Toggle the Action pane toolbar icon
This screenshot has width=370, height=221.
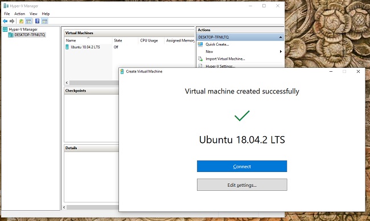coord(44,21)
